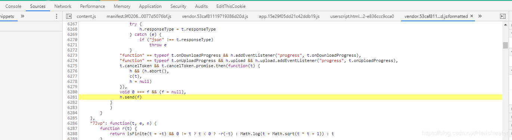Open the Console panel tab
Image resolution: width=512 pixels, height=140 pixels.
tap(13, 6)
